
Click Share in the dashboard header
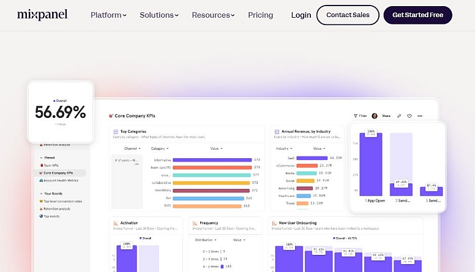[x=386, y=116]
